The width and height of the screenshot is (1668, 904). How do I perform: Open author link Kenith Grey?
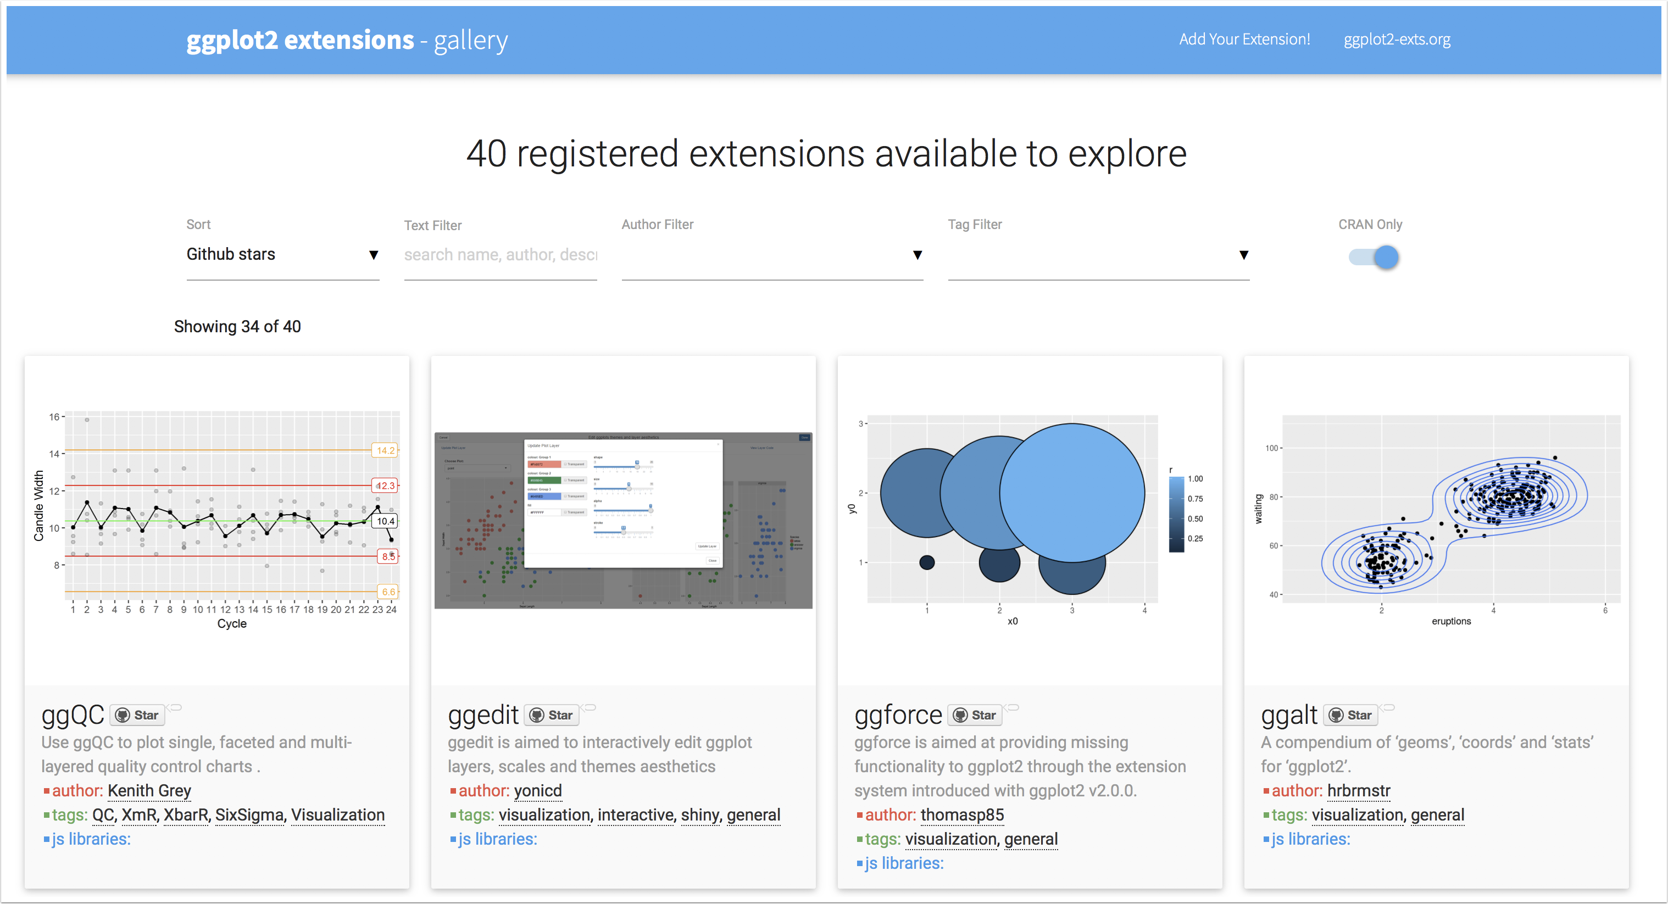coord(149,791)
